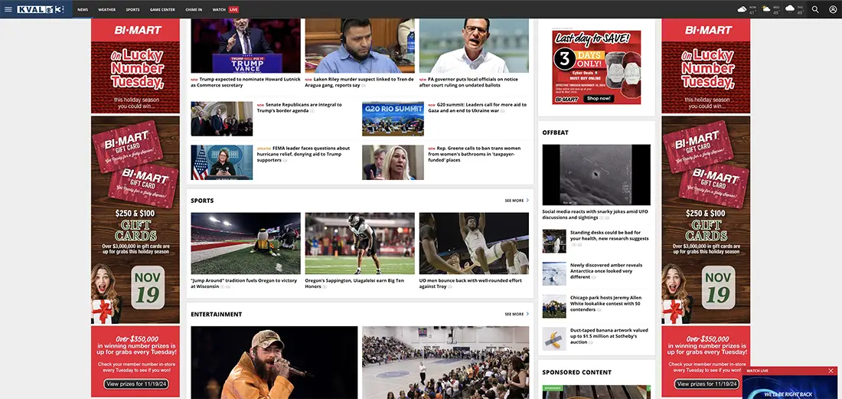Click the singer in orange jacket image
The width and height of the screenshot is (842, 399).
click(x=274, y=362)
